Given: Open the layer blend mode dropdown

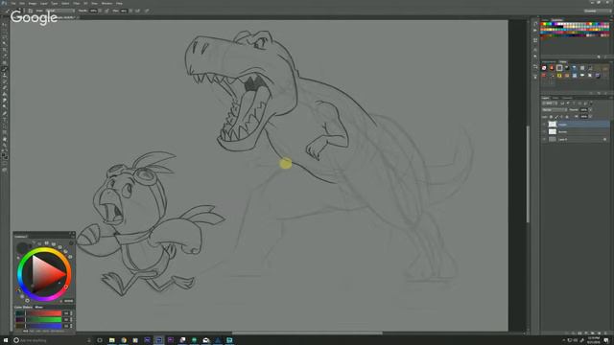Looking at the screenshot, I should pos(555,110).
